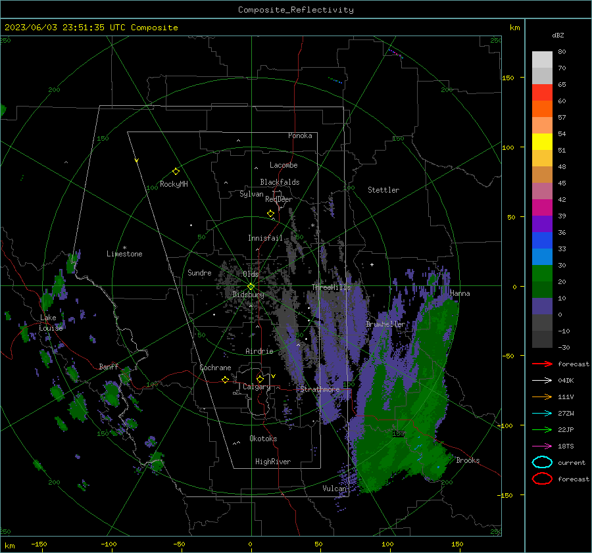Select the 80 dBZ light gray swatch

point(542,60)
